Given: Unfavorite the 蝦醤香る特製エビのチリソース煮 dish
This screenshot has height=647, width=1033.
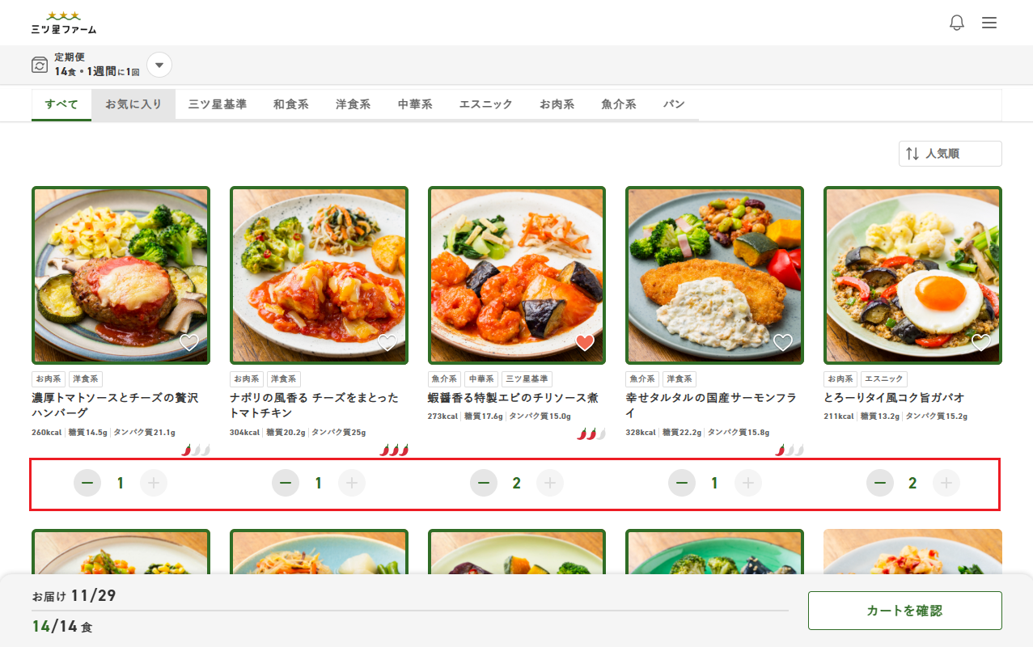Looking at the screenshot, I should pyautogui.click(x=585, y=343).
